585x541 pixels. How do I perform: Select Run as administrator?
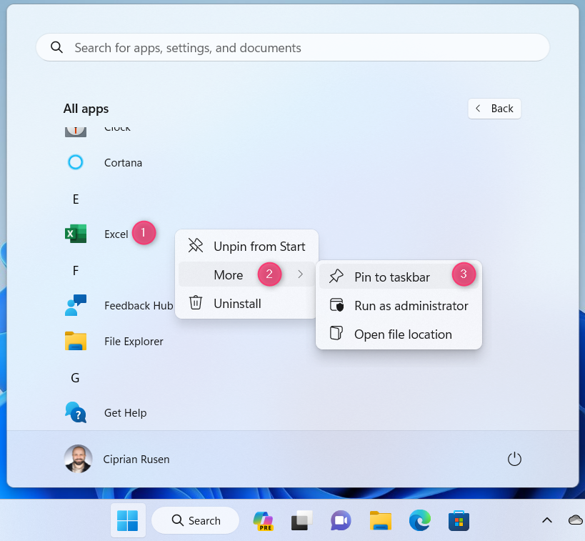click(x=399, y=305)
